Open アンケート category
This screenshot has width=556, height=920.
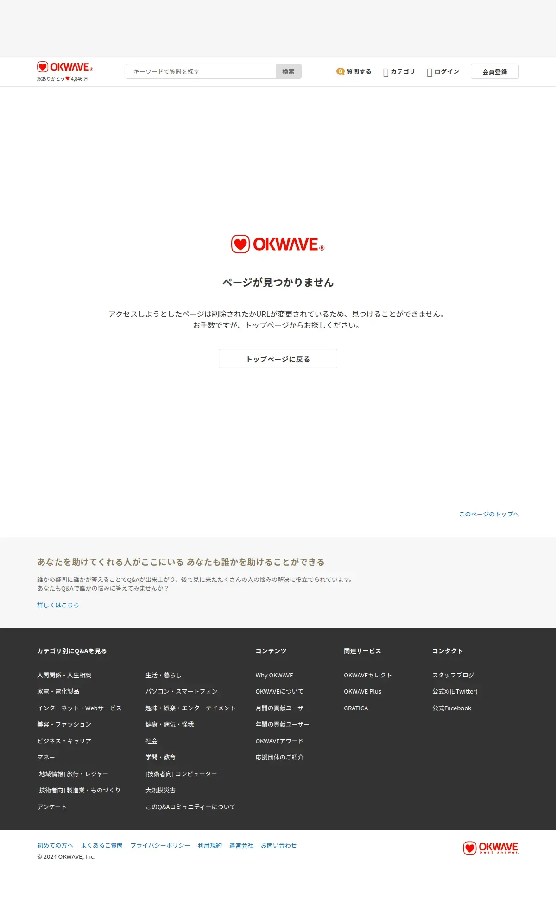pos(52,807)
